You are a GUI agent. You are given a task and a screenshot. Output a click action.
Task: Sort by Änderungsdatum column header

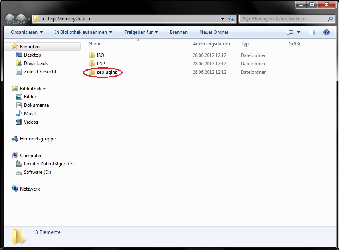[x=211, y=44]
